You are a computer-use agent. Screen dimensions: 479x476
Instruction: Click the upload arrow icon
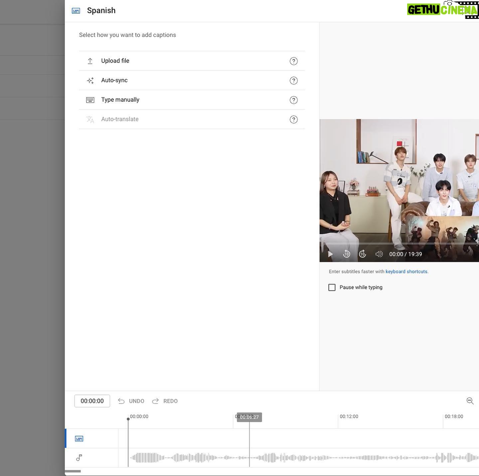[x=90, y=61]
